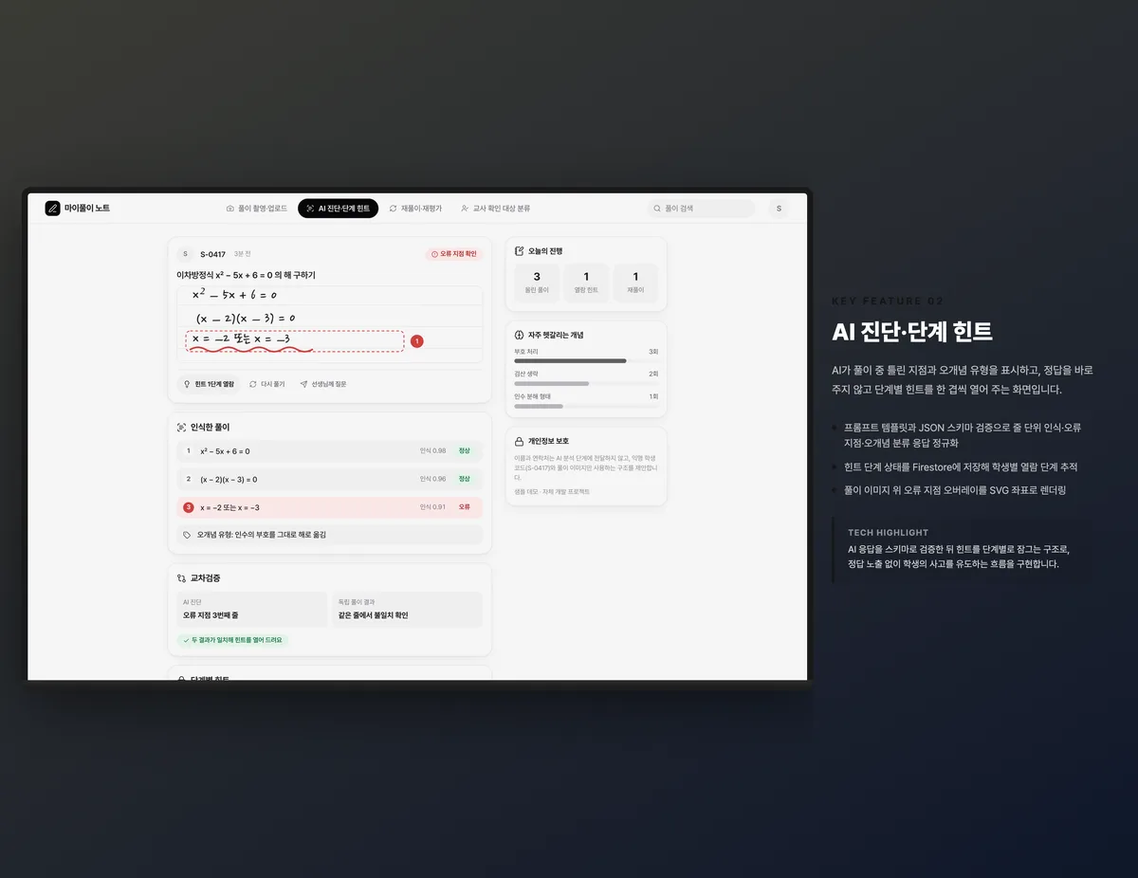Screen dimensions: 1138x878
Task: Click the handwritten x² − 5x + 6 = 0 line
Action: coord(233,295)
